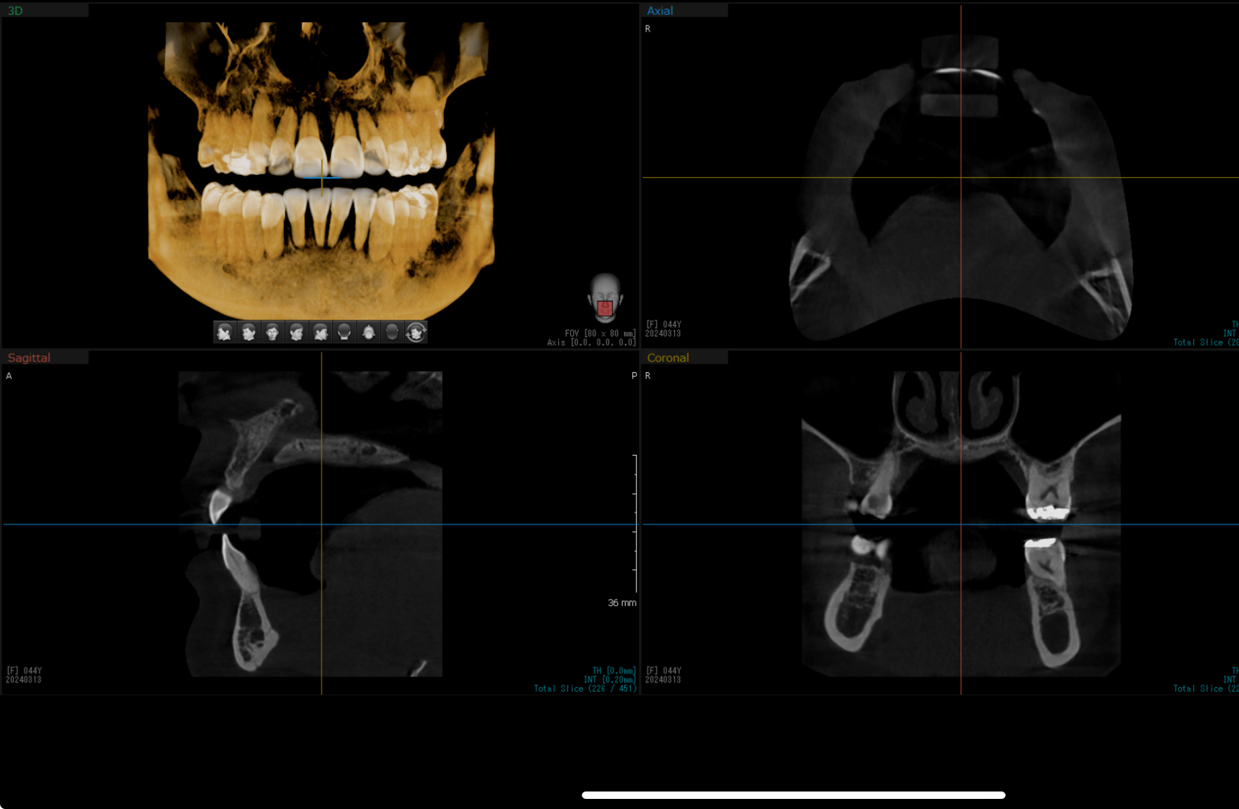The height and width of the screenshot is (809, 1239).
Task: Activate the Axial panel label
Action: pyautogui.click(x=660, y=11)
